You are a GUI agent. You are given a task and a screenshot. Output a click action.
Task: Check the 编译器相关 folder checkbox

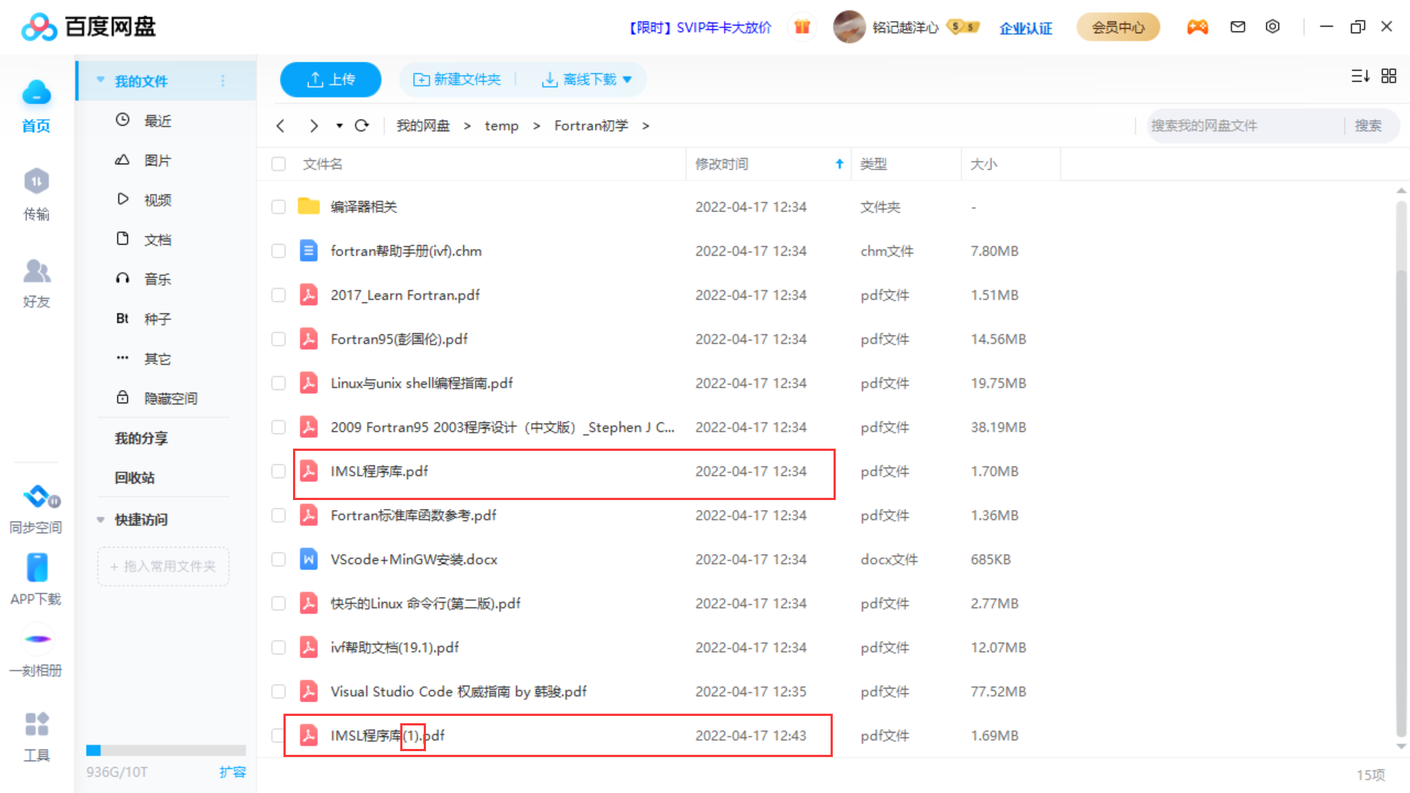[278, 207]
